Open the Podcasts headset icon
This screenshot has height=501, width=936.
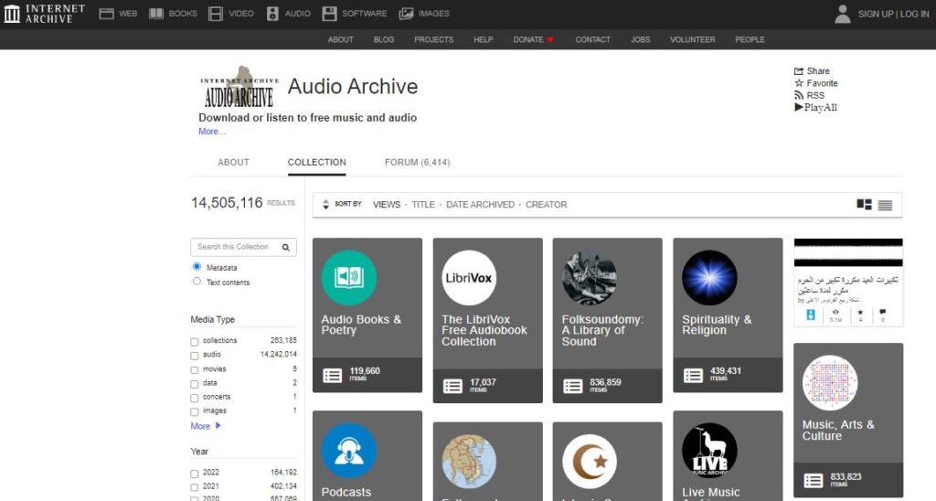coord(348,450)
